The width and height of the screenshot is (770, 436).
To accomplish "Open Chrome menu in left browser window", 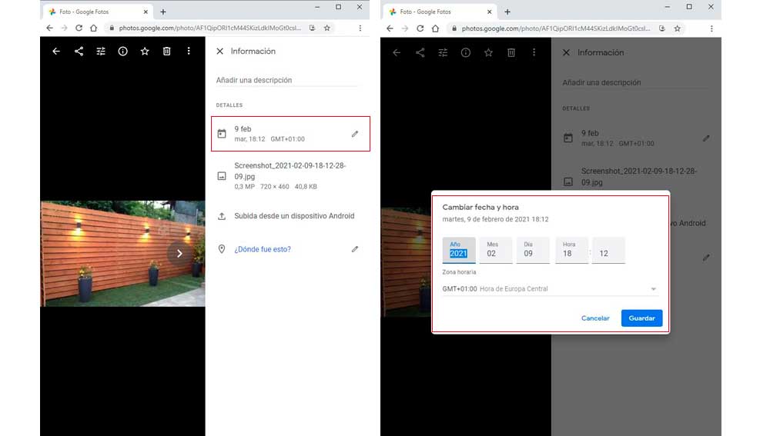I will [360, 28].
